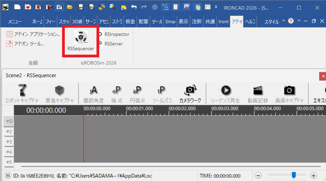Switch to the 板金 ribbon tab

click(x=130, y=22)
